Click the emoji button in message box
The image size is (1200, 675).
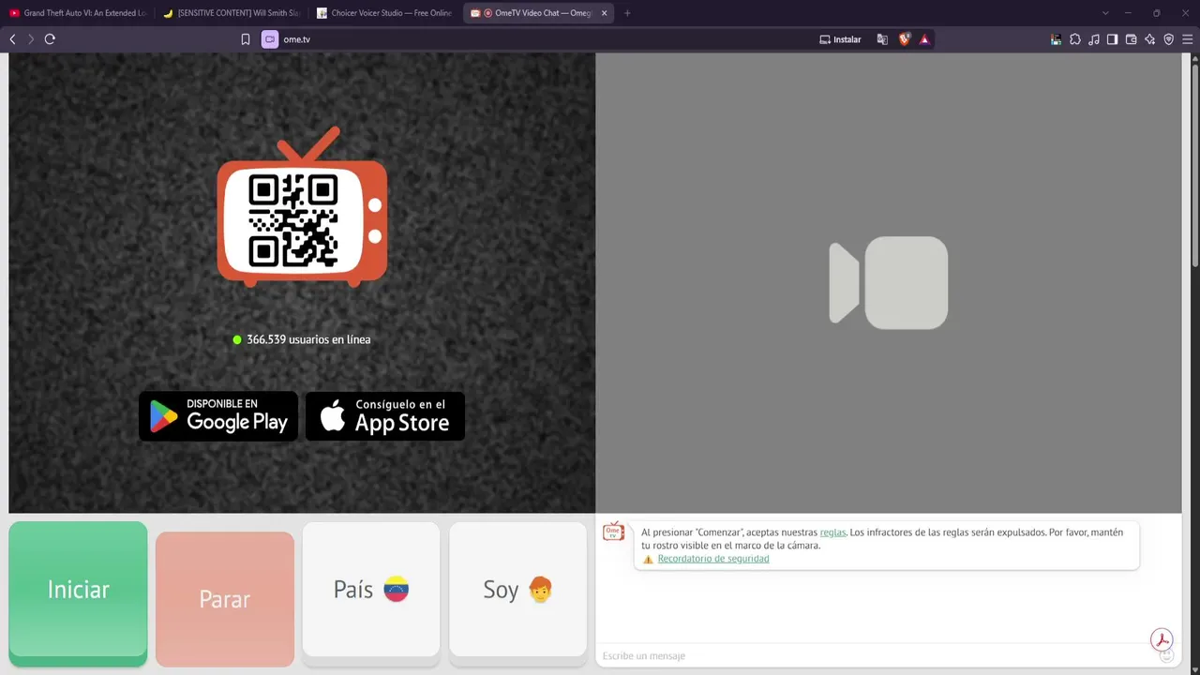tap(1167, 655)
